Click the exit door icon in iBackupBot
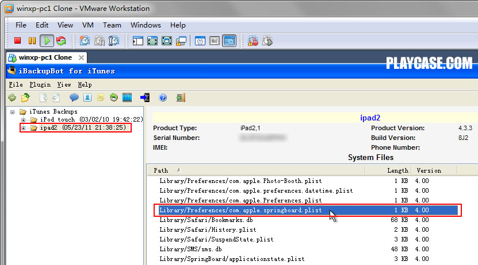The width and height of the screenshot is (478, 265). point(181,98)
